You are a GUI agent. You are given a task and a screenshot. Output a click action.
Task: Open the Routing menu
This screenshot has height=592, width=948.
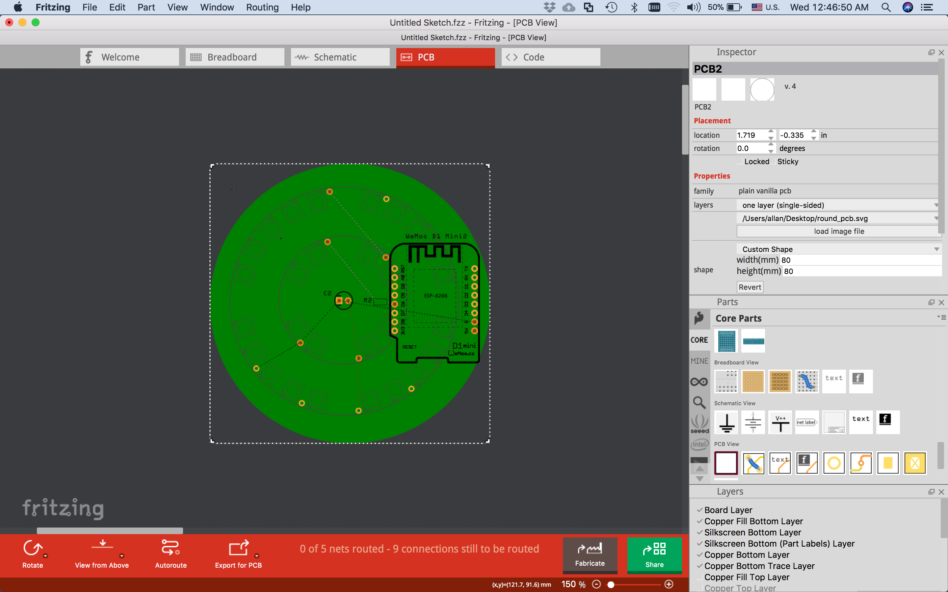262,8
